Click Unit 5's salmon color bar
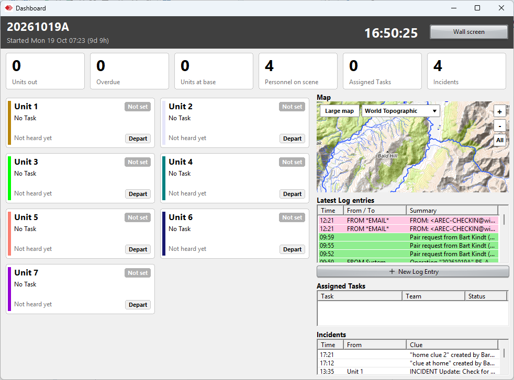514x380 pixels. [9, 233]
